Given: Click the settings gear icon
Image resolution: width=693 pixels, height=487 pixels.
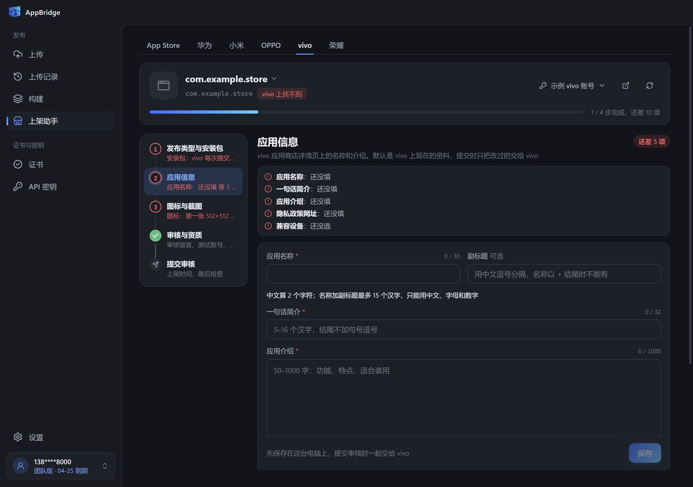Looking at the screenshot, I should pyautogui.click(x=18, y=437).
